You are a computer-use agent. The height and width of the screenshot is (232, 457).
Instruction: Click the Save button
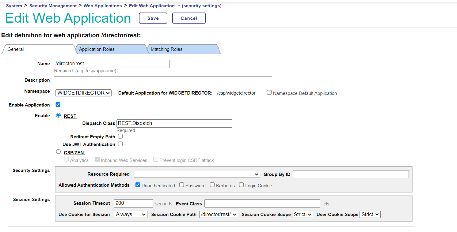click(153, 18)
